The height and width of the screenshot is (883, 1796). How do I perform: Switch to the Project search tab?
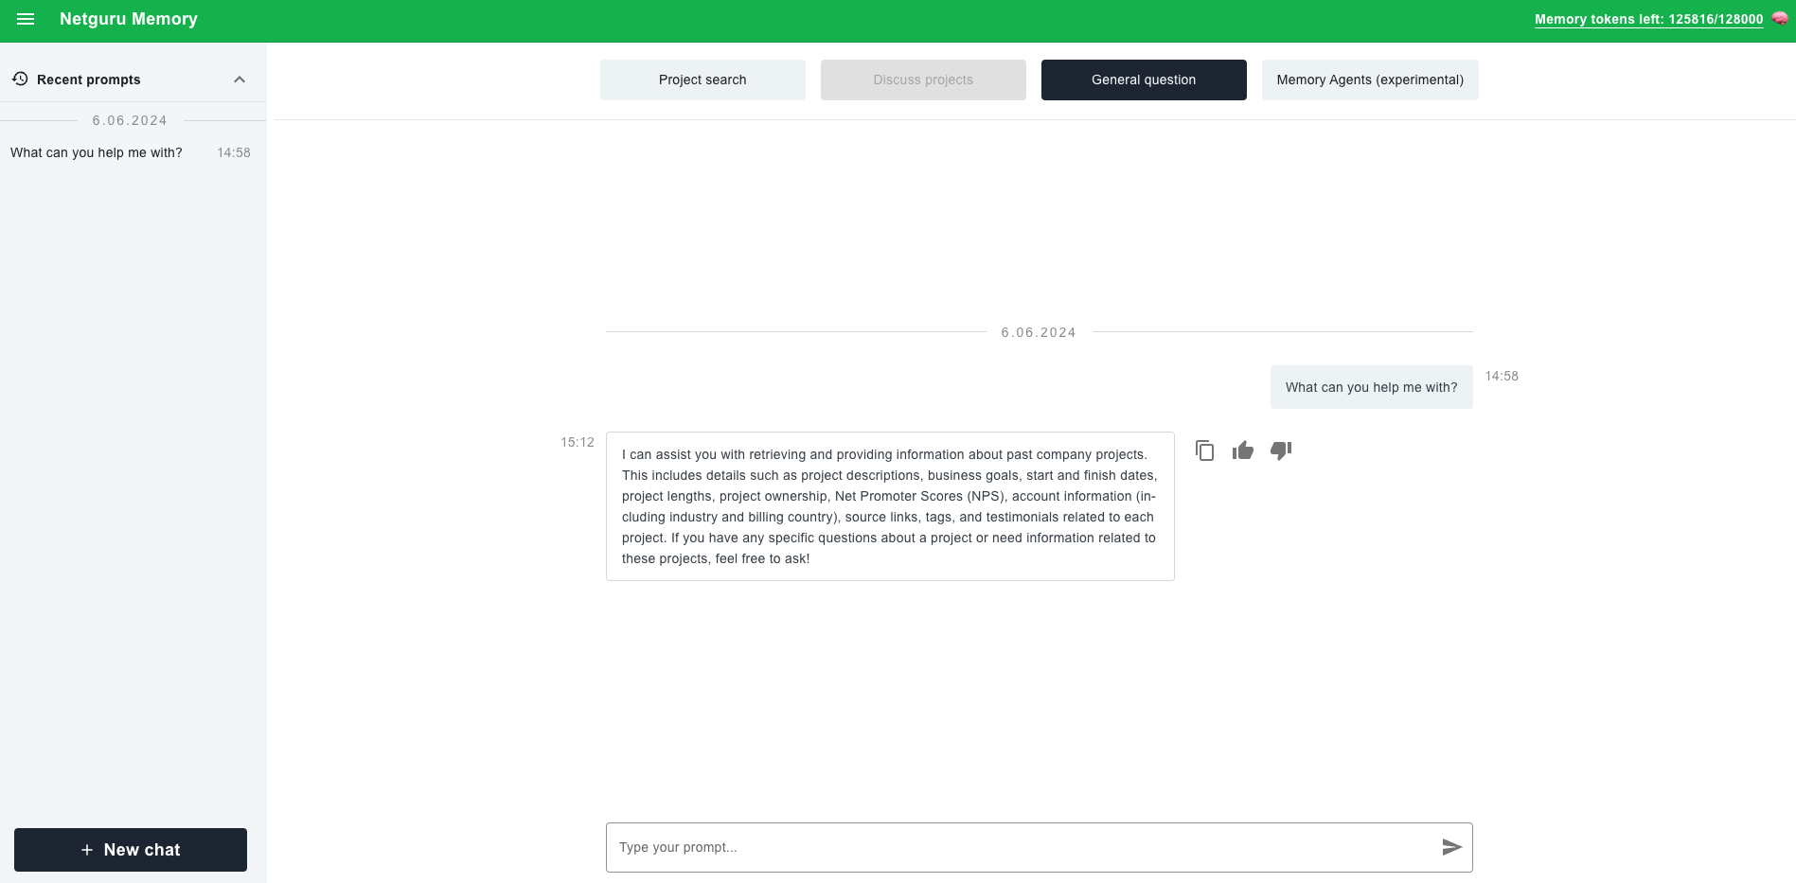click(x=702, y=79)
